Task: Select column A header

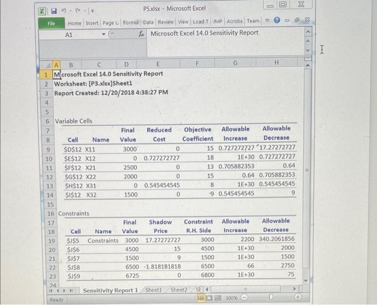Action: point(56,65)
